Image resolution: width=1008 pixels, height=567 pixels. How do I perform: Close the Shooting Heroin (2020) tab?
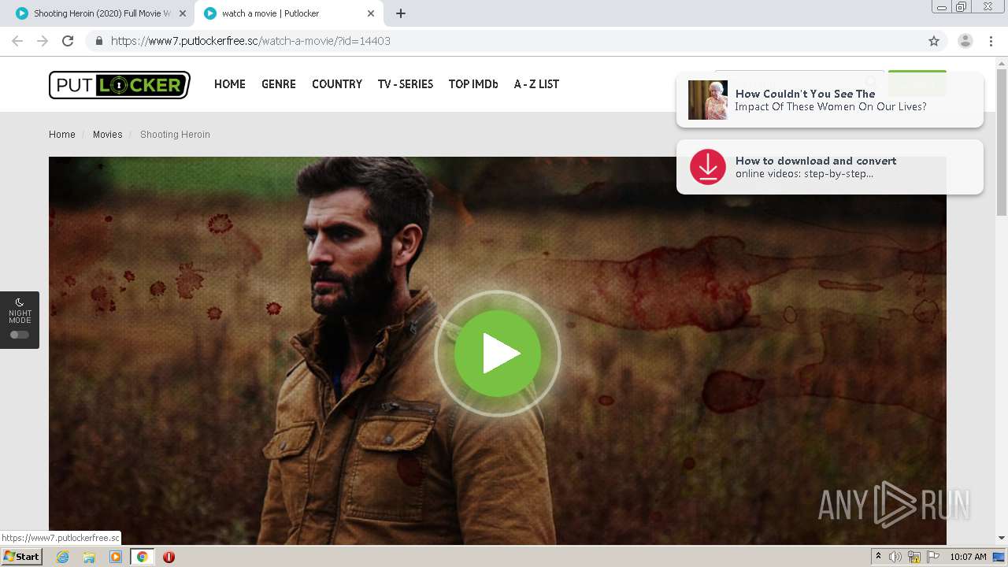(183, 13)
